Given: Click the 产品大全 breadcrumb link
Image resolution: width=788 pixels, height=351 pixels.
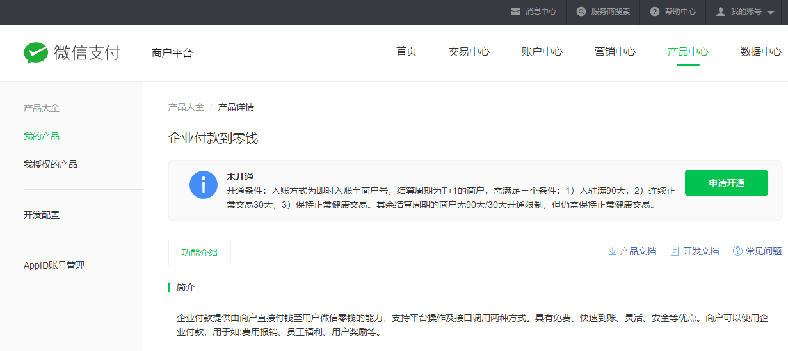Looking at the screenshot, I should click(186, 107).
